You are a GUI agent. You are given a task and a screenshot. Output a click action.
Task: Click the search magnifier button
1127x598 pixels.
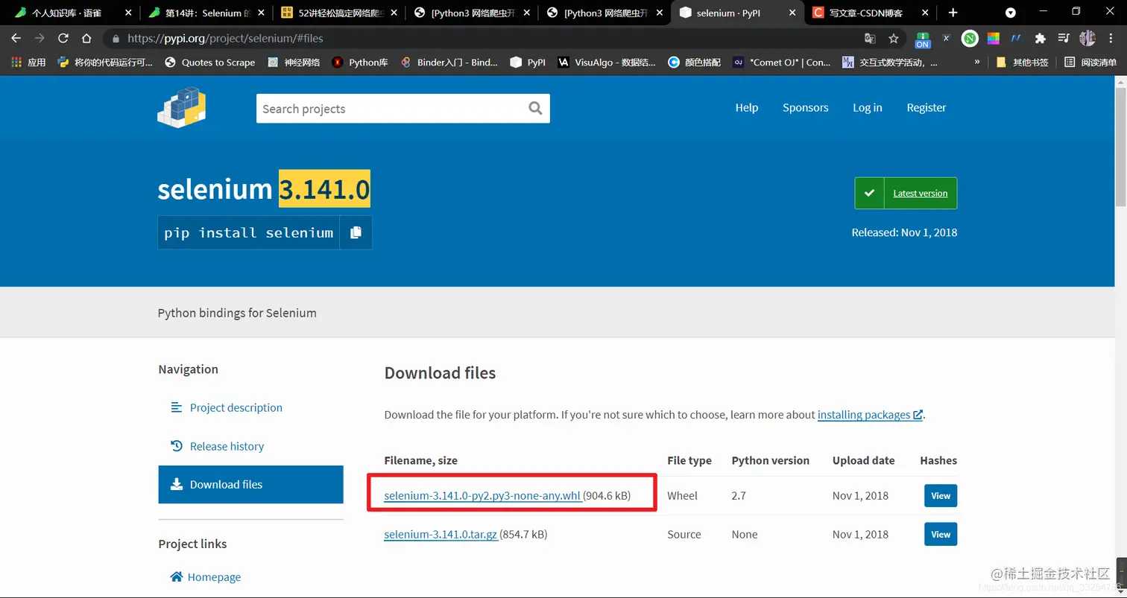coord(535,109)
